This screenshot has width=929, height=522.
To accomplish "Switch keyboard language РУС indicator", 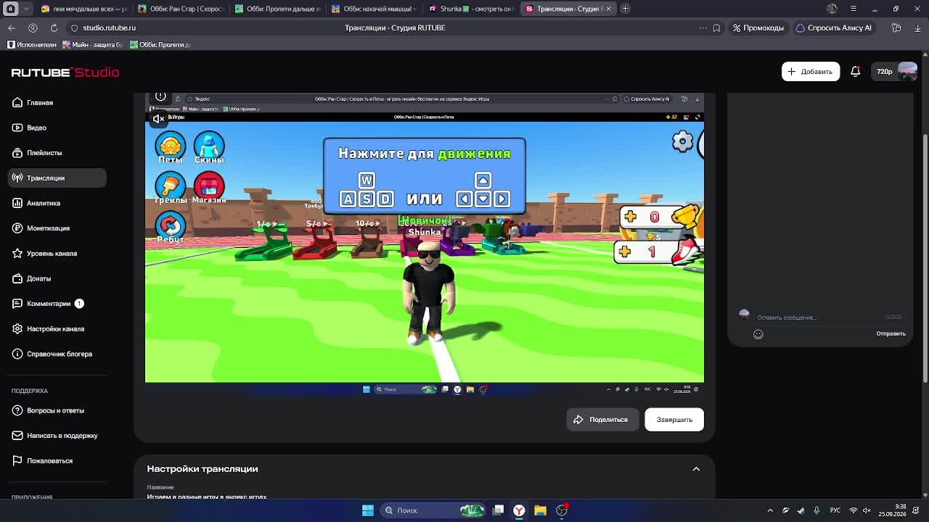I will (835, 510).
